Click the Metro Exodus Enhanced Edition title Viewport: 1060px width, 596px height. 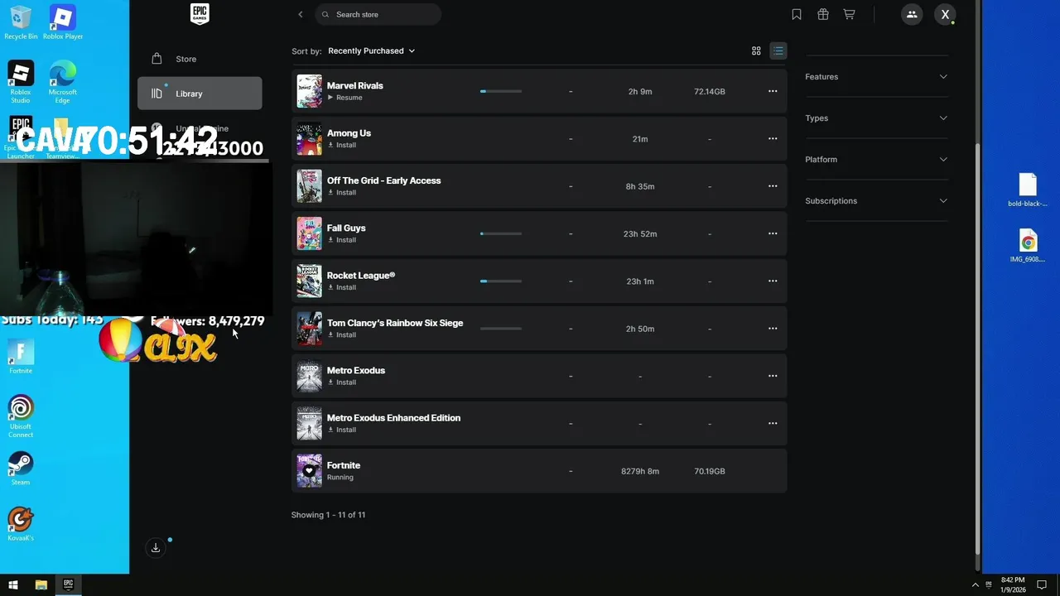click(x=393, y=418)
